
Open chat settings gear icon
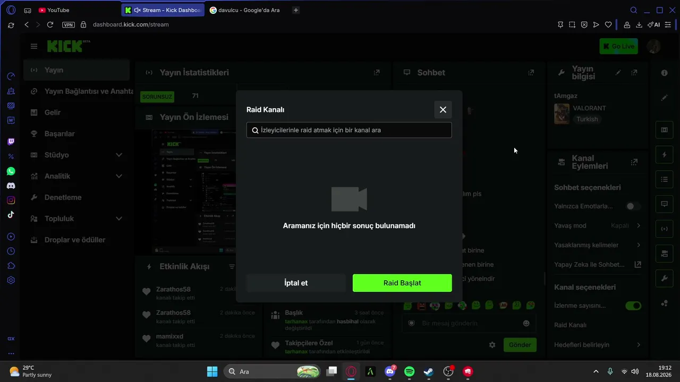[492, 345]
